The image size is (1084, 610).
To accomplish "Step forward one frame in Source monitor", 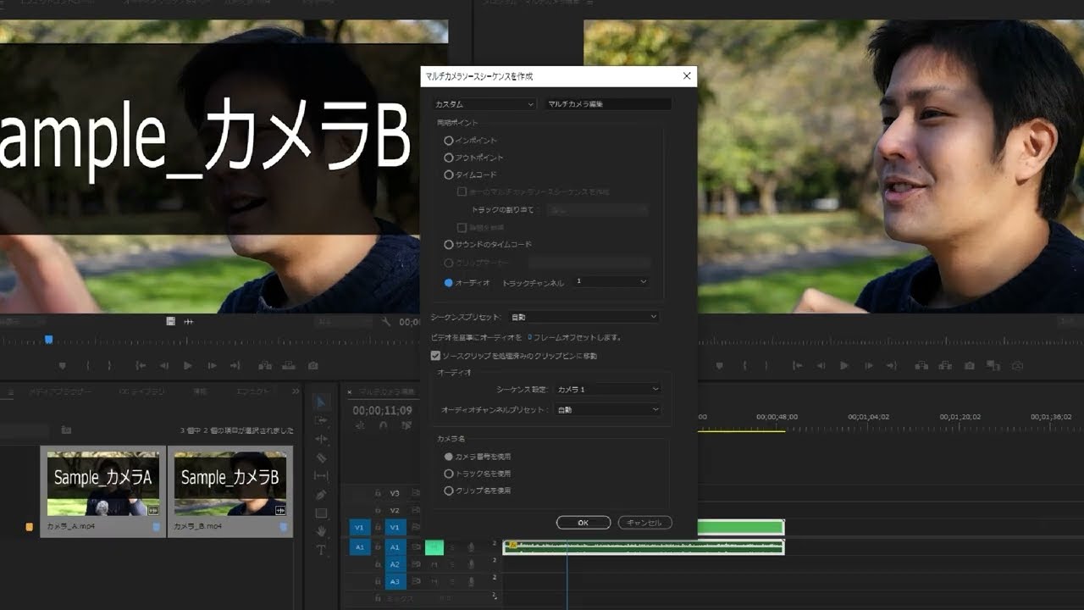I will (212, 366).
